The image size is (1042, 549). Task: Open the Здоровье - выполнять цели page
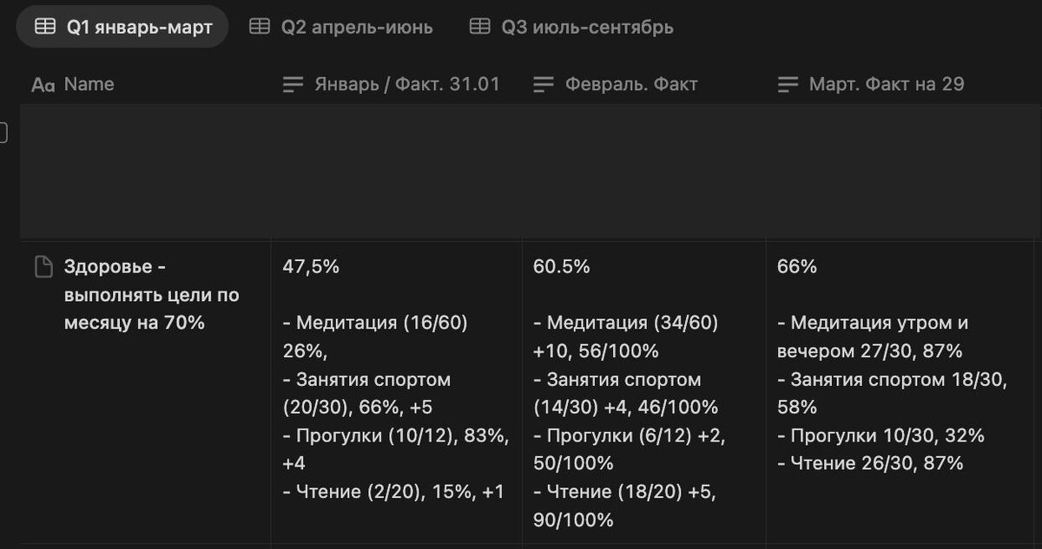151,295
